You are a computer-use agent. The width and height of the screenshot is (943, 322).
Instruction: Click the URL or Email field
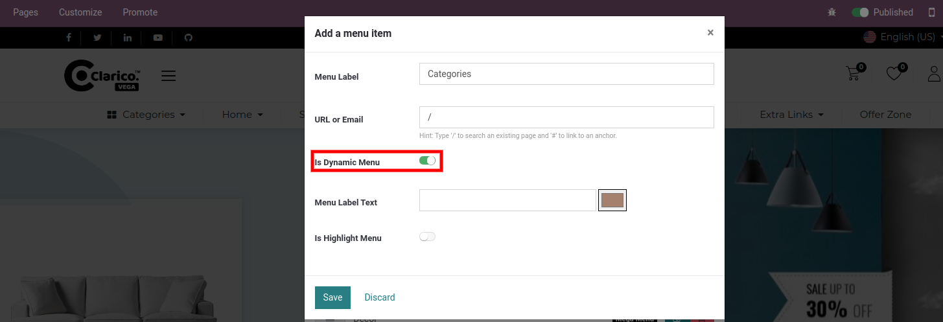[x=566, y=117]
